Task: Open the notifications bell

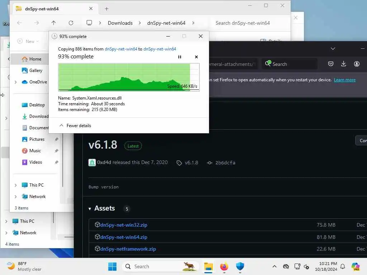Action: coord(342,266)
